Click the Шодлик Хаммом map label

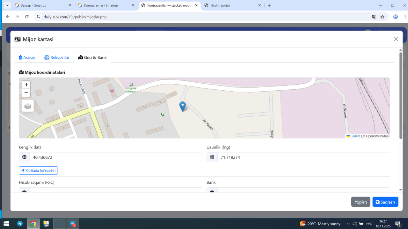tap(131, 90)
